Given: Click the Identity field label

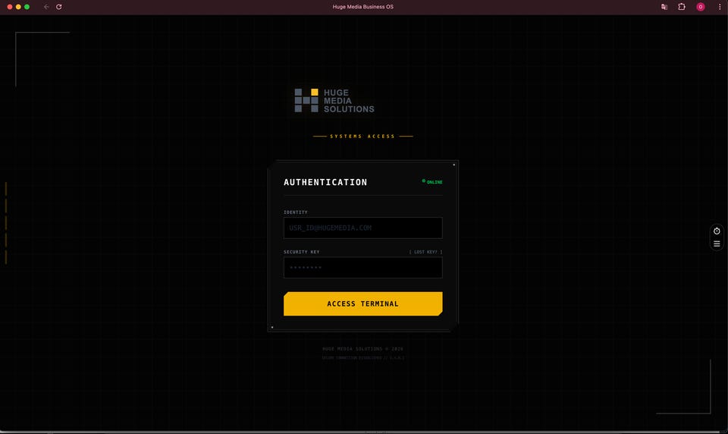Looking at the screenshot, I should [x=296, y=212].
